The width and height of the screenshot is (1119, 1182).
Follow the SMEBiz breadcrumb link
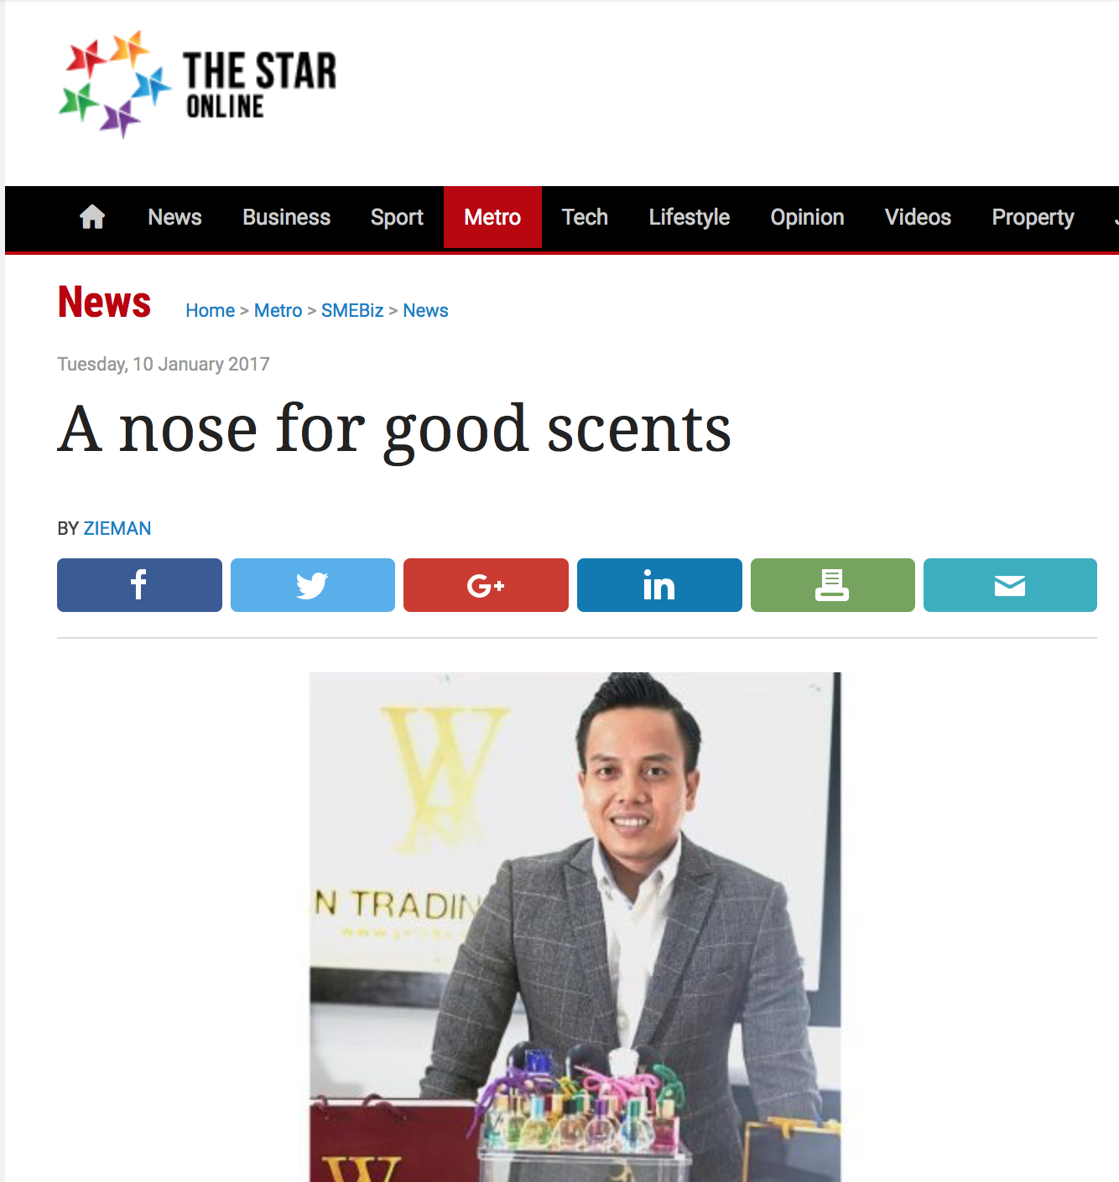352,310
